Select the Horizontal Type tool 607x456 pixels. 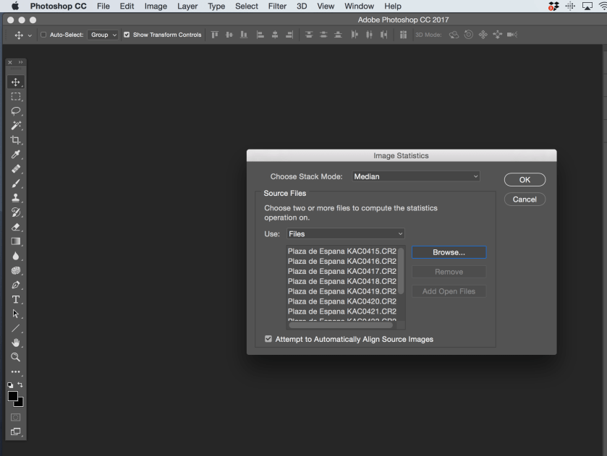tap(15, 299)
